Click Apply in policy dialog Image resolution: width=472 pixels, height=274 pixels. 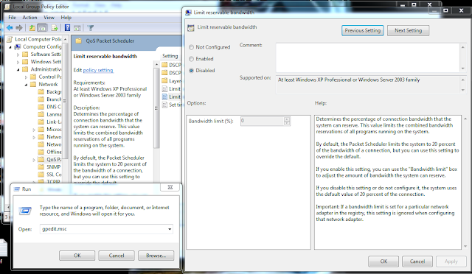pyautogui.click(x=451, y=261)
